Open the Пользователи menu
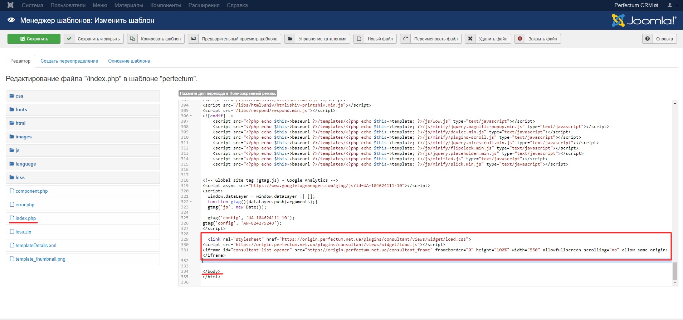683x320 pixels. coord(68,5)
